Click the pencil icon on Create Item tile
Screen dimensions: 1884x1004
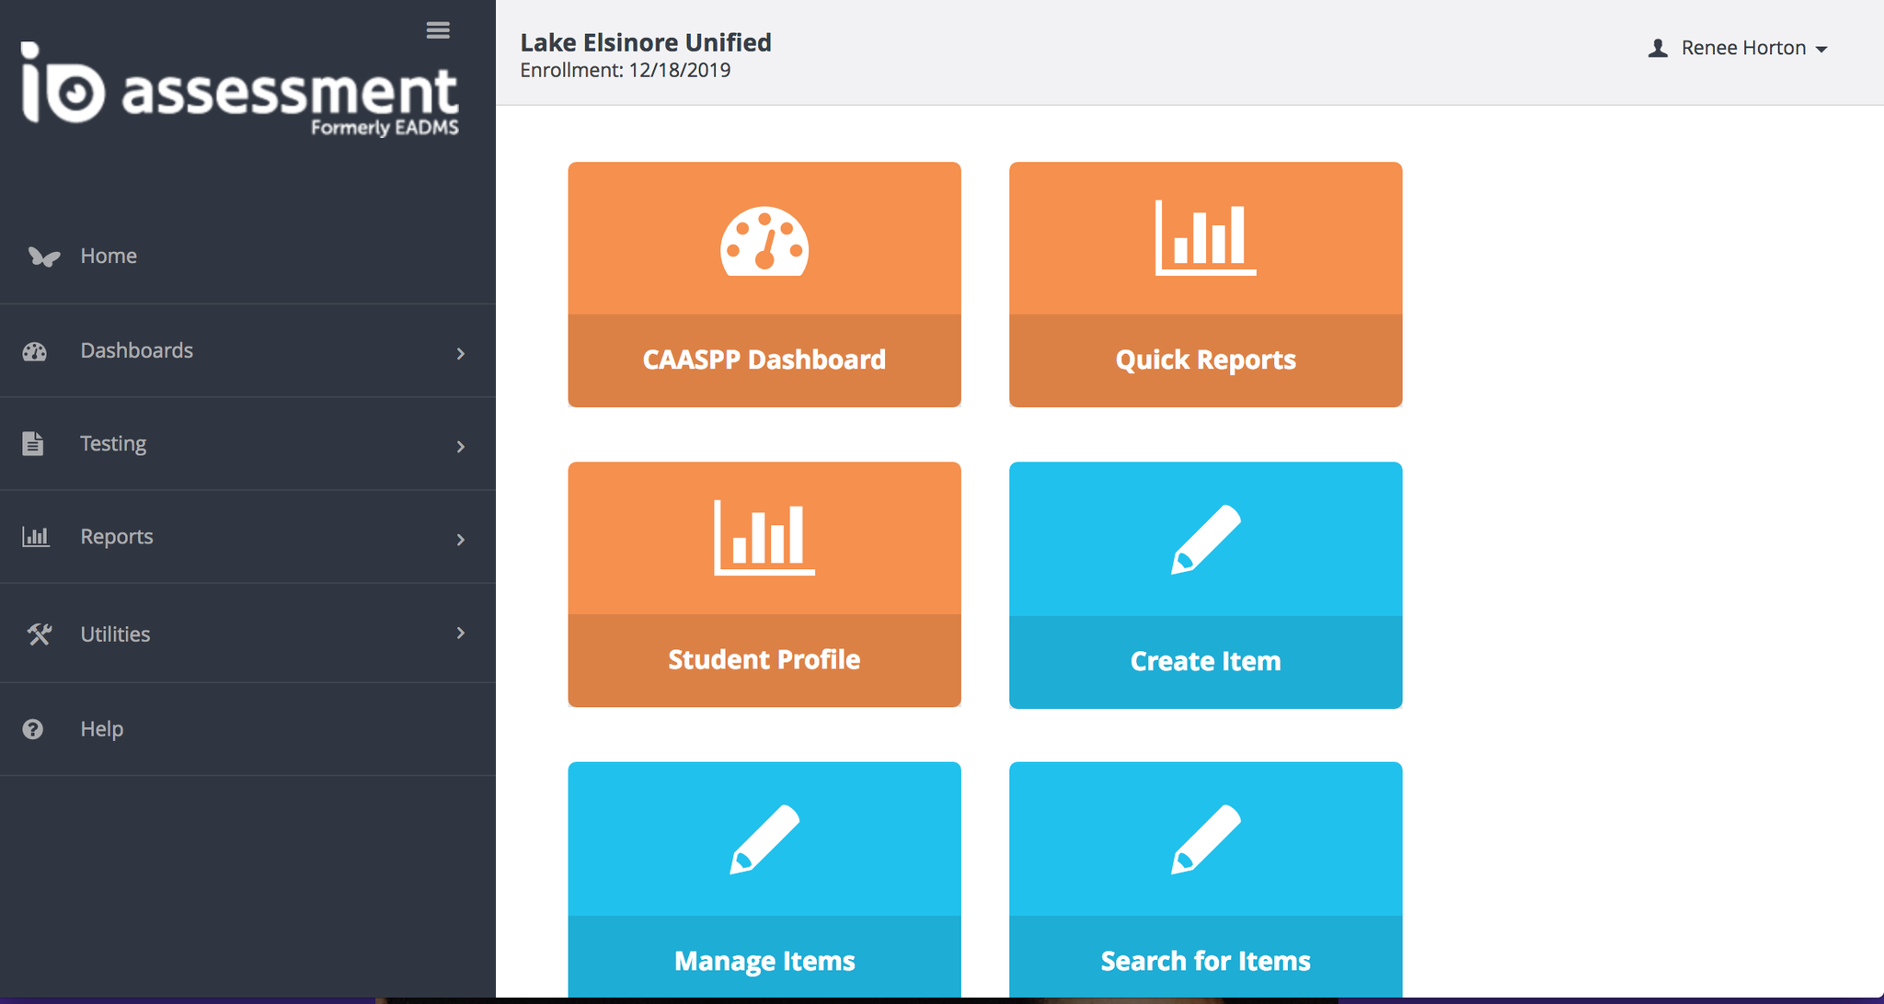[x=1205, y=540]
